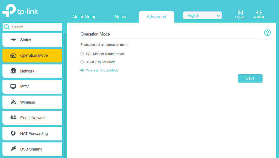The image size is (279, 158).
Task: Log out of the router
Action: (x=240, y=14)
